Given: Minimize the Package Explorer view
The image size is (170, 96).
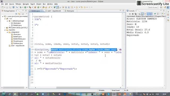Looking at the screenshot, I should click(23, 11).
